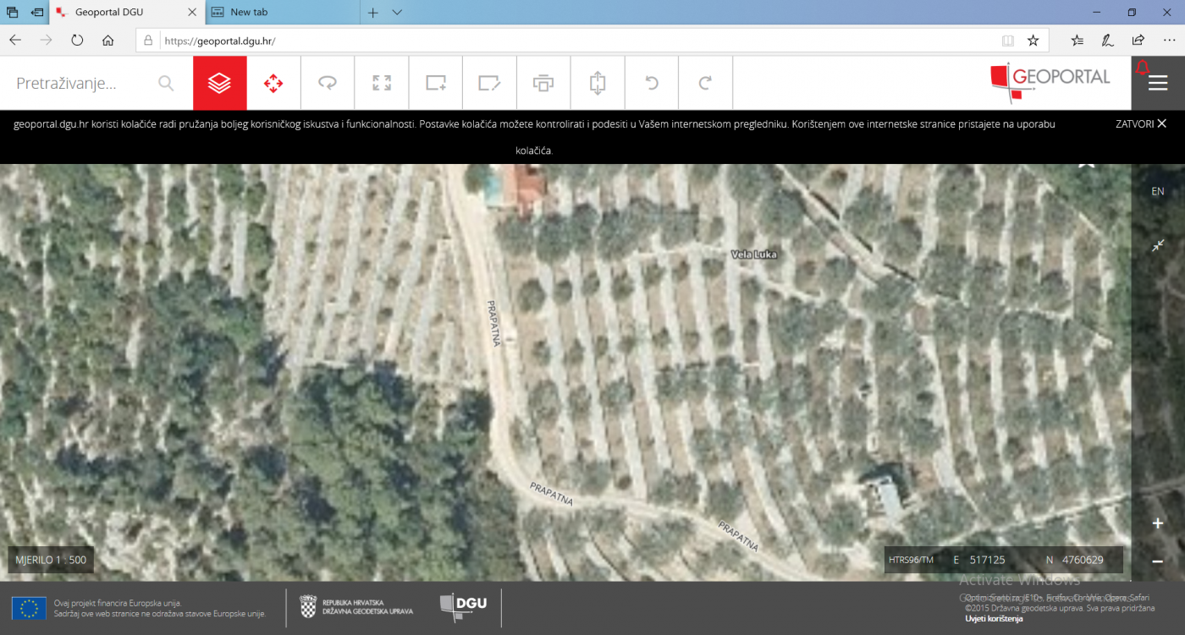Zoom out the map with minus
Viewport: 1185px width, 635px height.
1158,561
